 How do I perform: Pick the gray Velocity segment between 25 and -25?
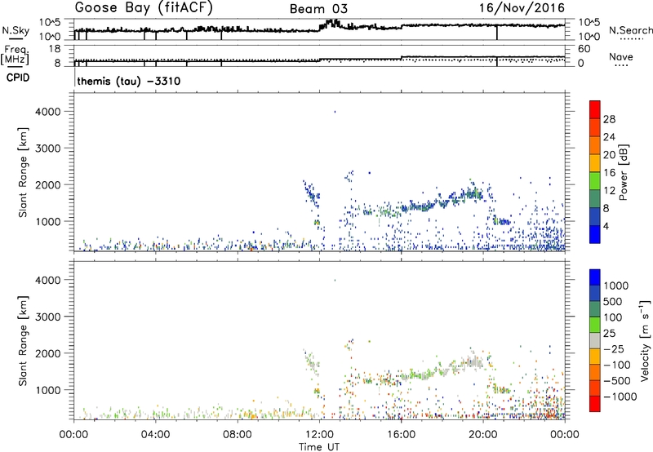click(595, 340)
